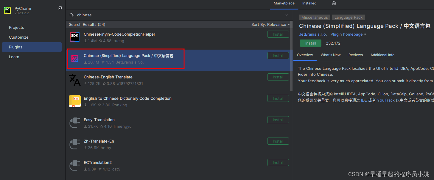Open the Plugin homepage link
Image resolution: width=434 pixels, height=180 pixels.
pos(348,34)
